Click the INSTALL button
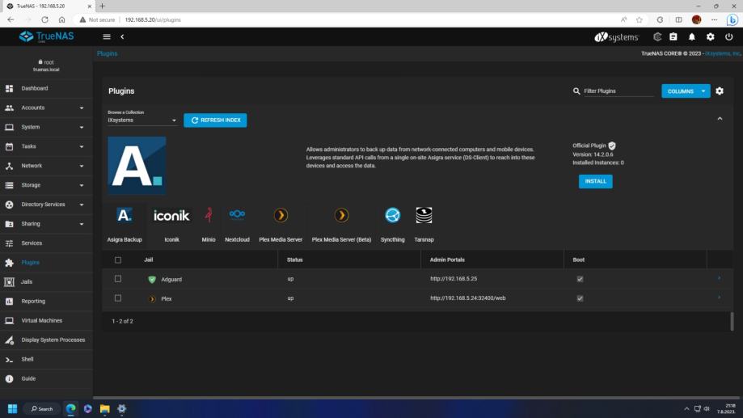The image size is (743, 418). pyautogui.click(x=595, y=182)
